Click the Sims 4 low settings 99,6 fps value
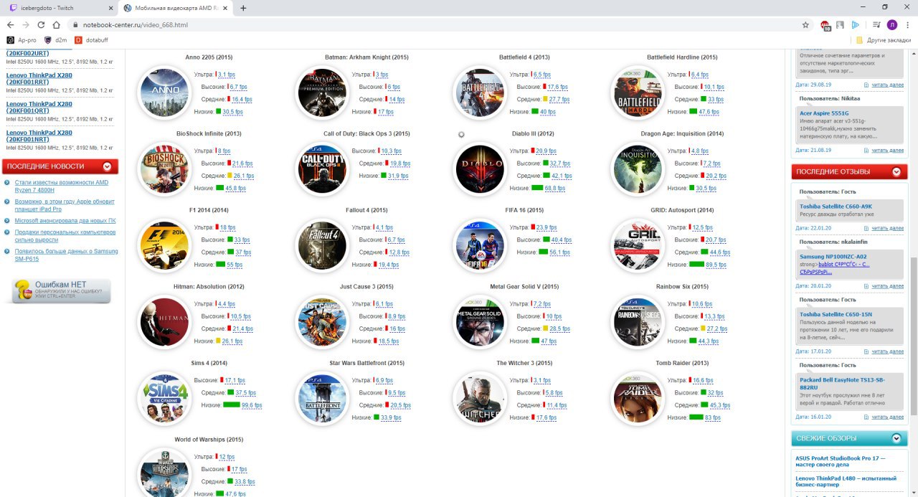The width and height of the screenshot is (918, 497). 252,405
